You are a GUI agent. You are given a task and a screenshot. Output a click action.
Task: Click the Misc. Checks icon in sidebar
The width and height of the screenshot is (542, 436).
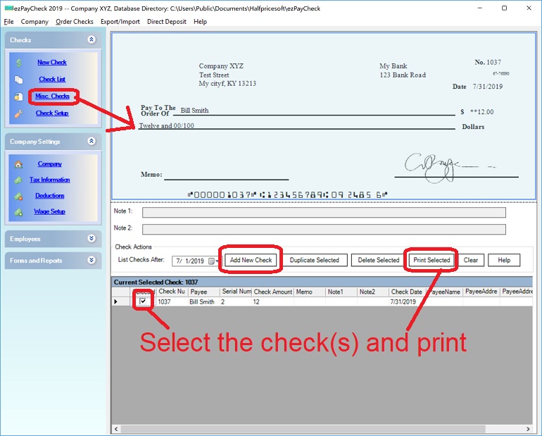19,96
